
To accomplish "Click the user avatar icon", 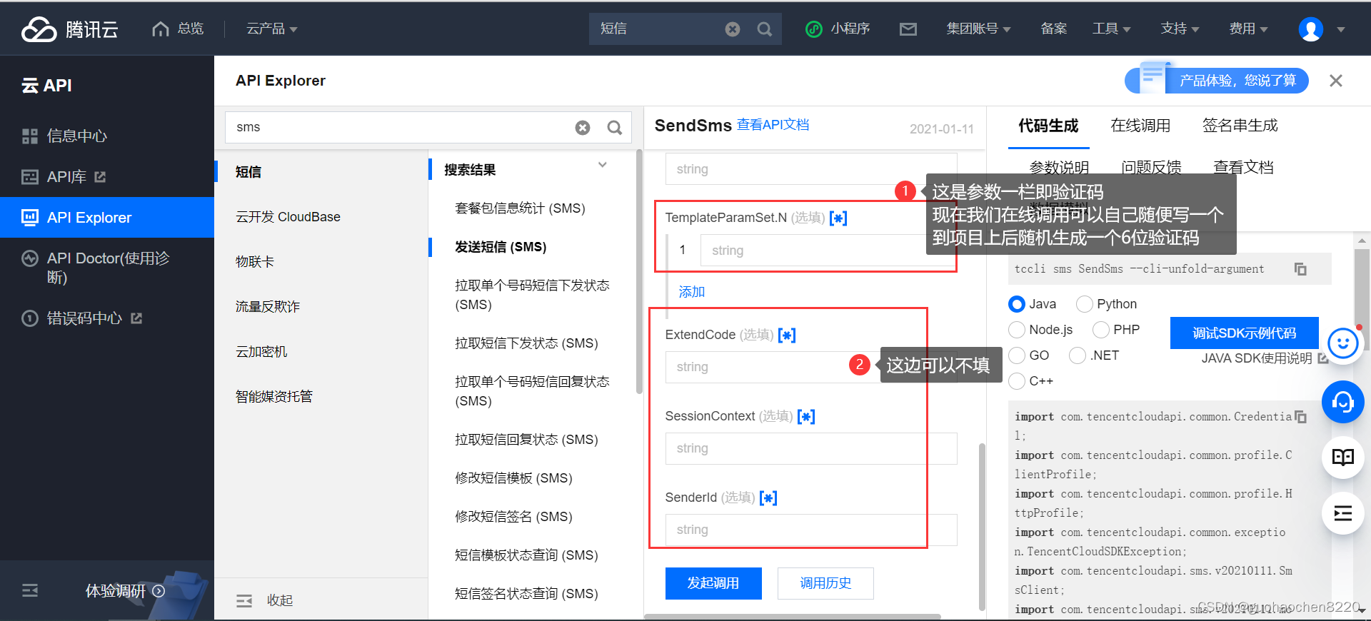I will pyautogui.click(x=1311, y=29).
